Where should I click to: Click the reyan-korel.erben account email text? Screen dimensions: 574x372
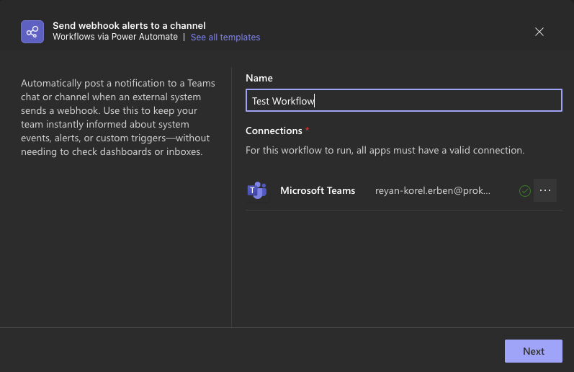(x=432, y=191)
